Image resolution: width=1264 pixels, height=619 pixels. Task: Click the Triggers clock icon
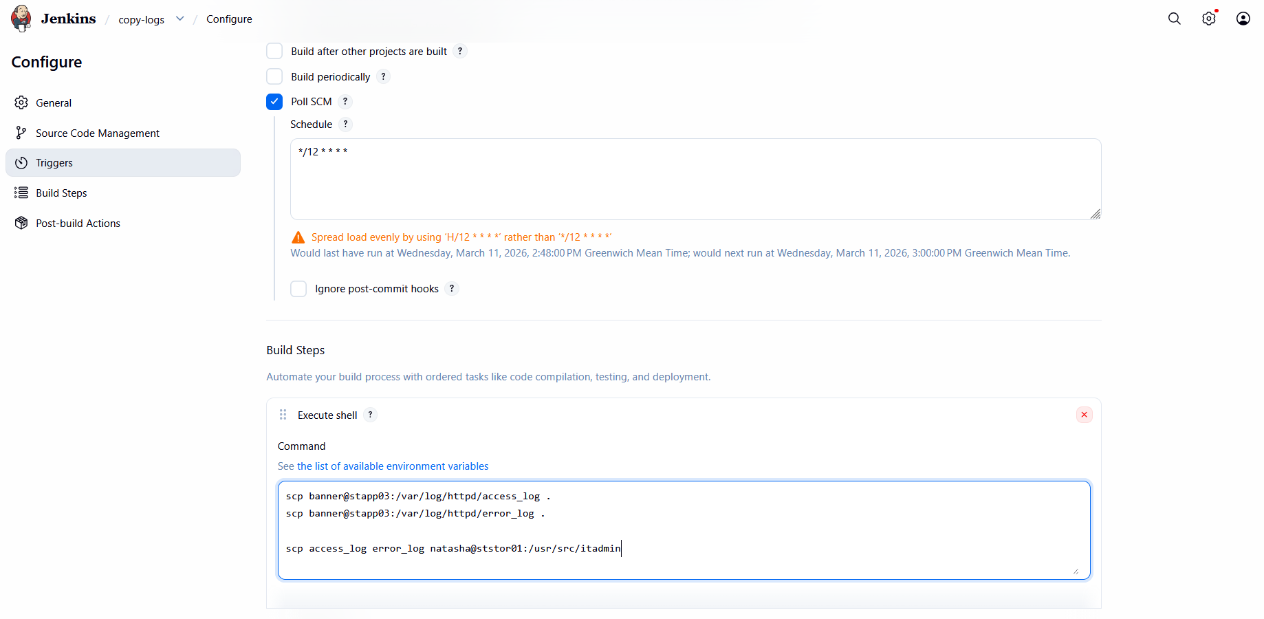pos(21,162)
